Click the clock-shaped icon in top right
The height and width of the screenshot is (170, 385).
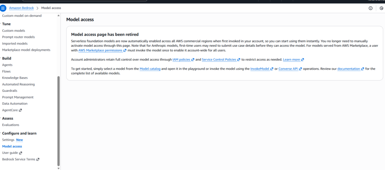(381, 8)
